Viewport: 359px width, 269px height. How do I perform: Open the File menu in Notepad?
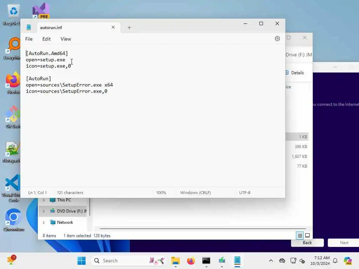click(x=29, y=39)
